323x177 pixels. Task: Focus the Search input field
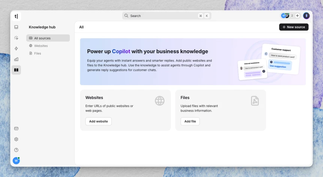(167, 16)
